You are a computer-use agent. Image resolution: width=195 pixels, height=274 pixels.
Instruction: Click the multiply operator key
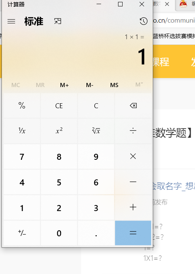133,156
